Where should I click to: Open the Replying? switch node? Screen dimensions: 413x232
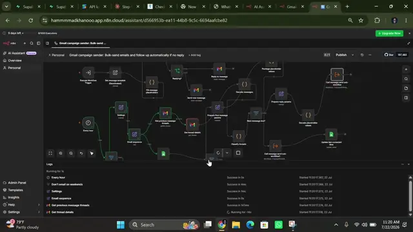tap(177, 70)
